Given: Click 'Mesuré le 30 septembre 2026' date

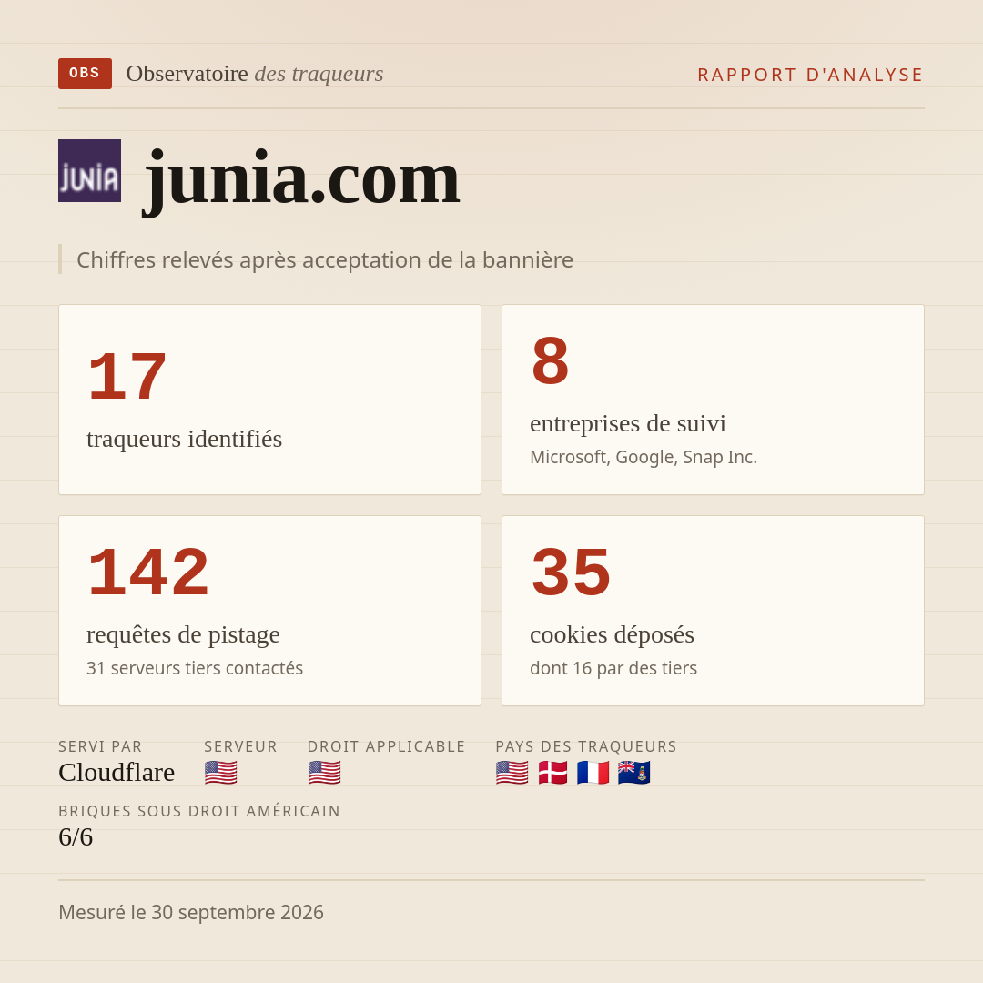Looking at the screenshot, I should click(x=191, y=912).
